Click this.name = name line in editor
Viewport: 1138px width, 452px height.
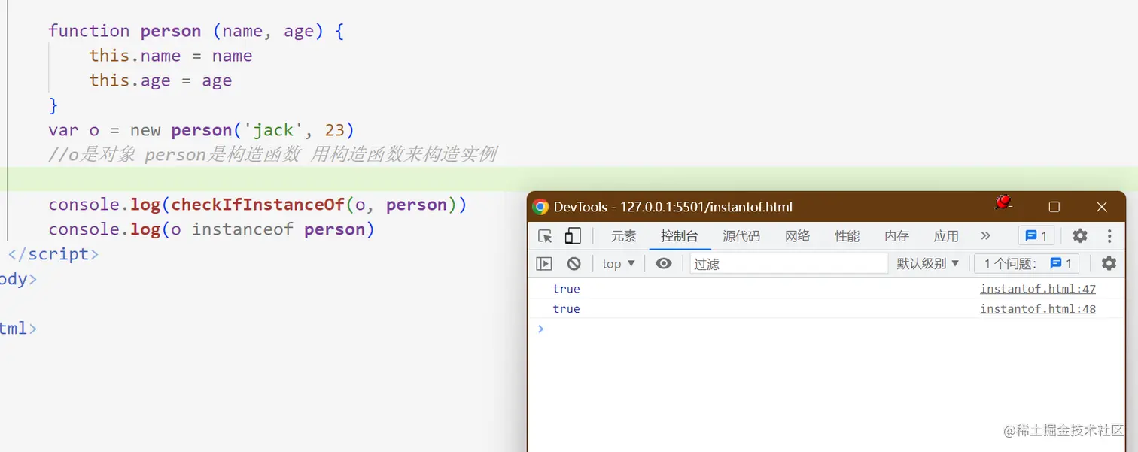[x=171, y=56]
